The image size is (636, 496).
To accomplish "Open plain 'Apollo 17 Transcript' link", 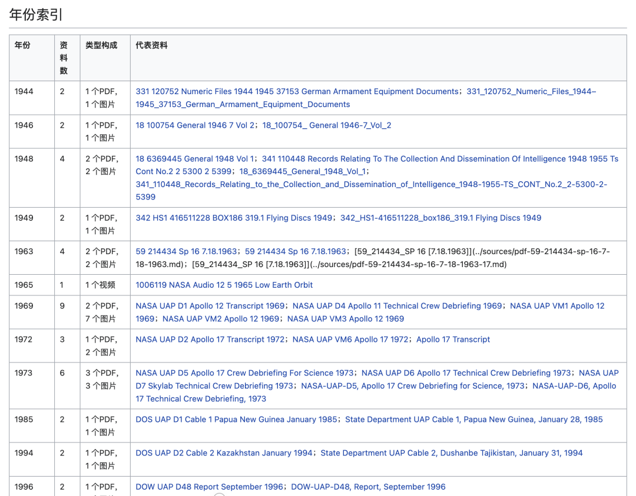I will point(453,339).
